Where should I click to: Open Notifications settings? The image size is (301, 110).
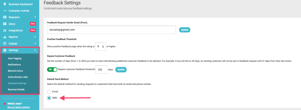pyautogui.click(x=14, y=65)
